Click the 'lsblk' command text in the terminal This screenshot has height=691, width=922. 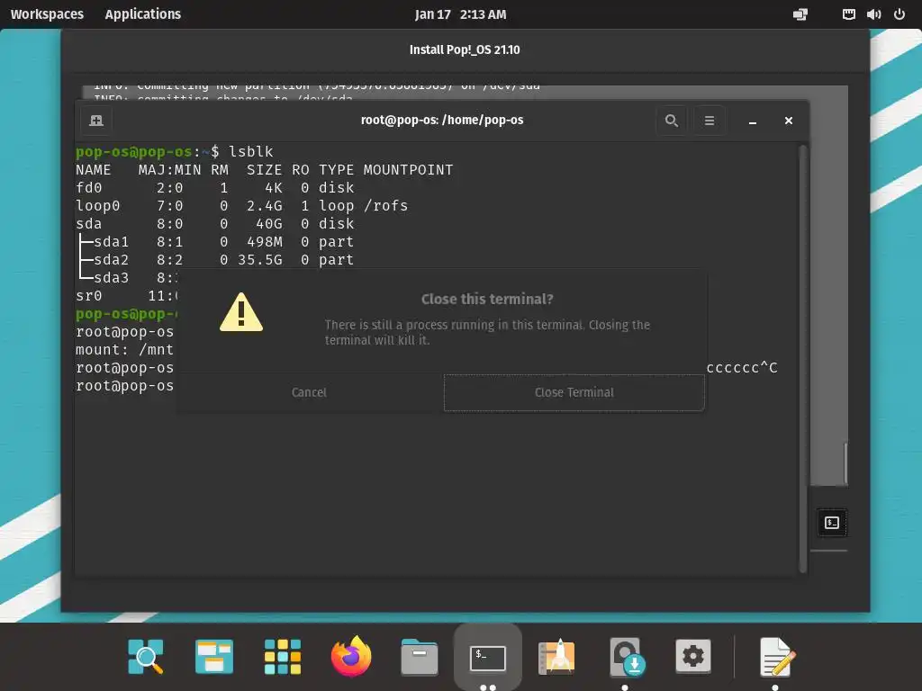pyautogui.click(x=250, y=151)
